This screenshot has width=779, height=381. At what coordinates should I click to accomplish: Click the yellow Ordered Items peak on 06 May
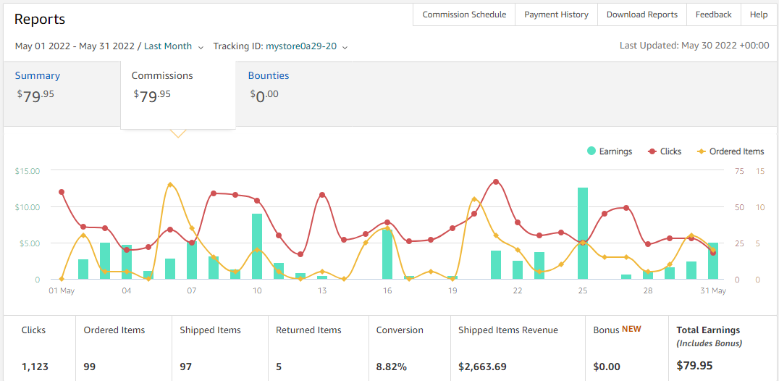[x=170, y=185]
